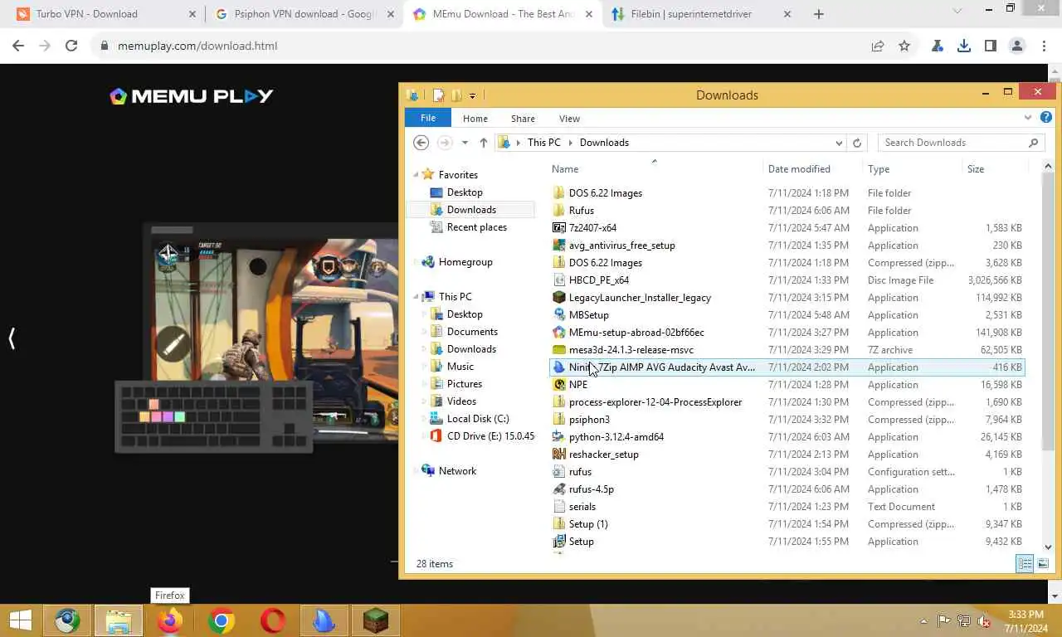Reload the memuplay.com page
The image size is (1062, 637).
coord(71,46)
